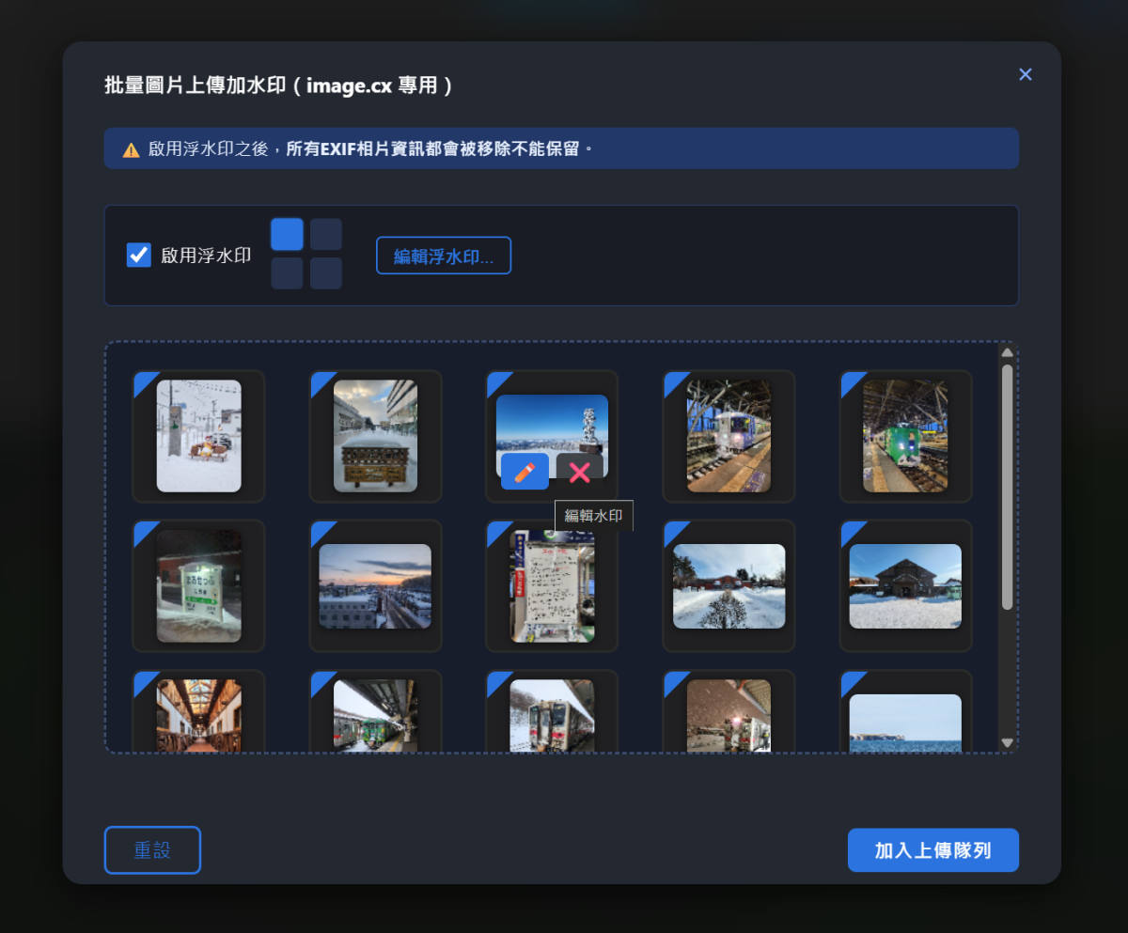Uncheck the 啟用浮水印 checkbox

139,255
